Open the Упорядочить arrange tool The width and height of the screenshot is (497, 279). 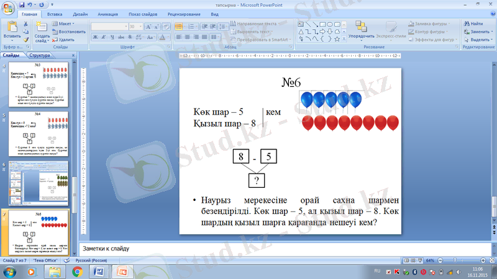(361, 29)
